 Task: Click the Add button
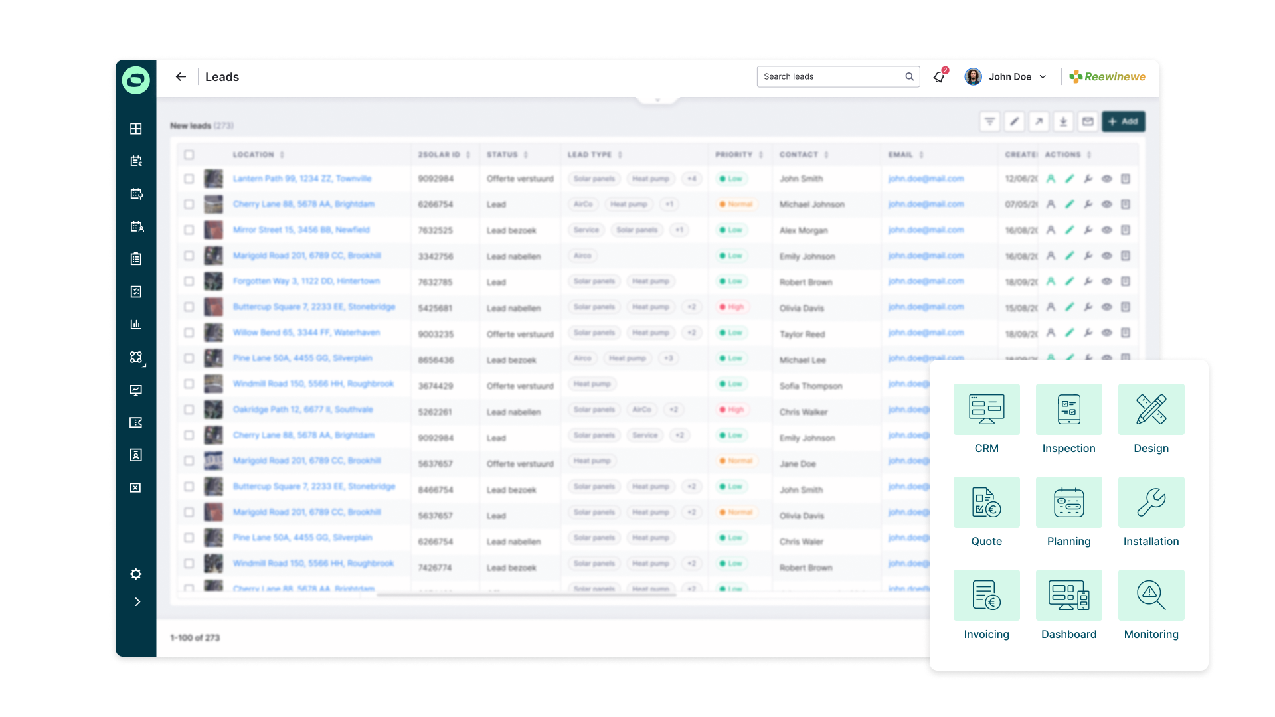(1123, 121)
